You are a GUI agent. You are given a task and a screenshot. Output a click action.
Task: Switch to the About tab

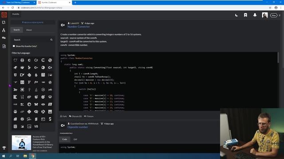29,30
